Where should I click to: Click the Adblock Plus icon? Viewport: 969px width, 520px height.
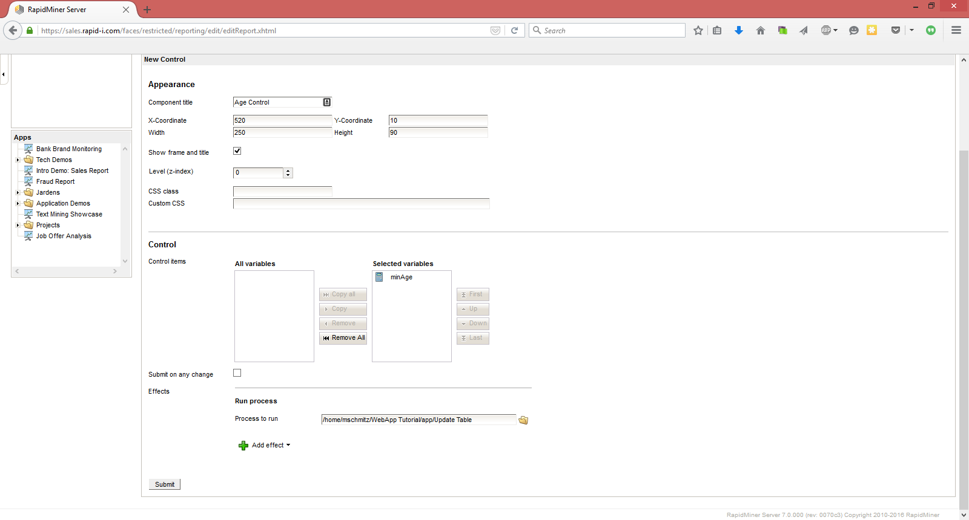pos(826,30)
